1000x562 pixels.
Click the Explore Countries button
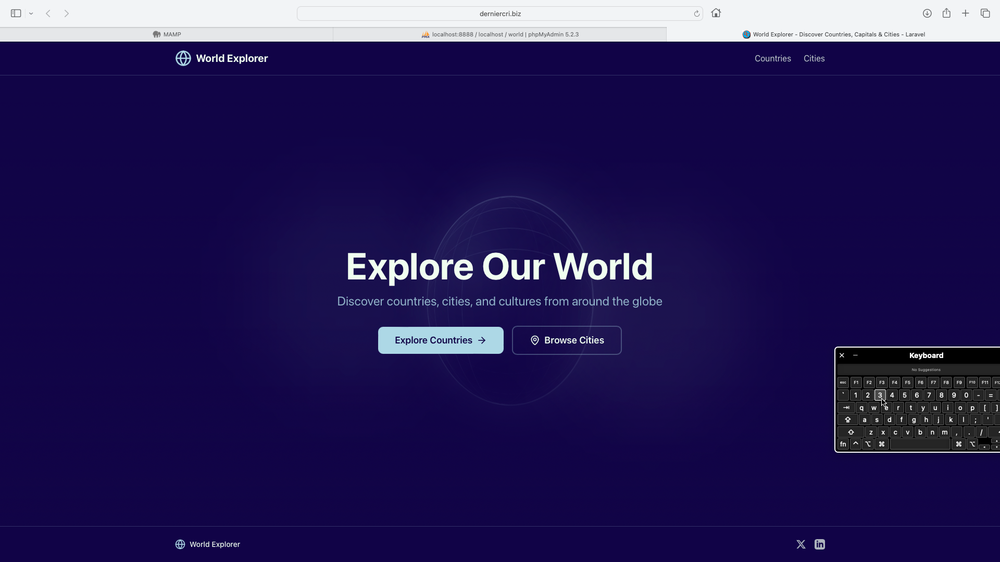[x=441, y=340]
